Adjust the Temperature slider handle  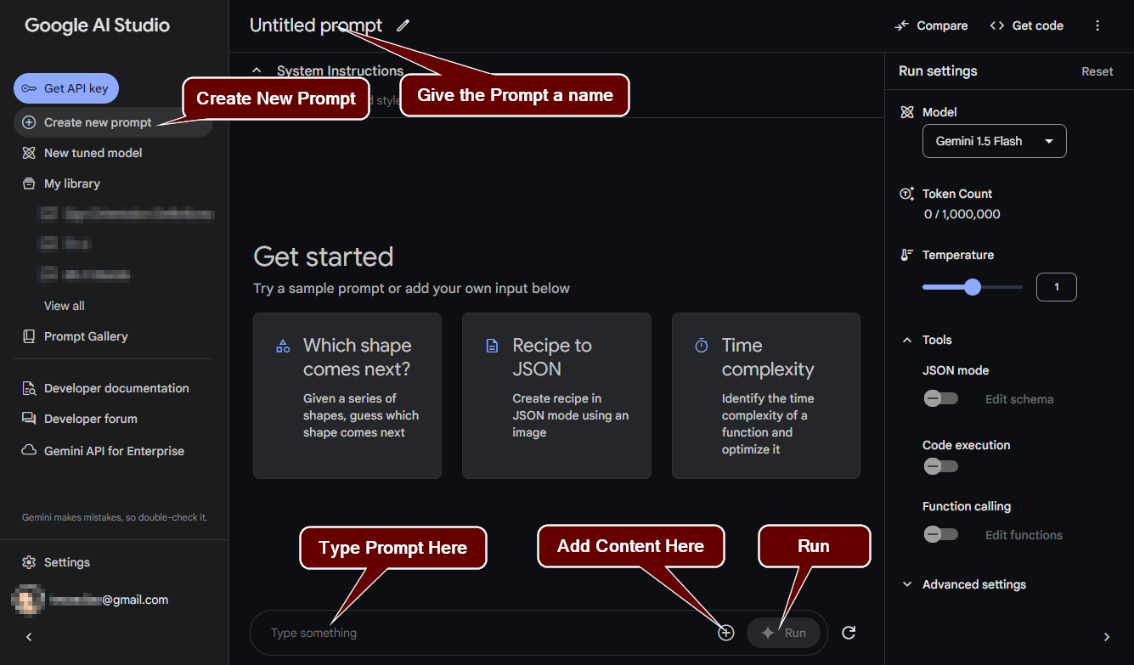[973, 287]
